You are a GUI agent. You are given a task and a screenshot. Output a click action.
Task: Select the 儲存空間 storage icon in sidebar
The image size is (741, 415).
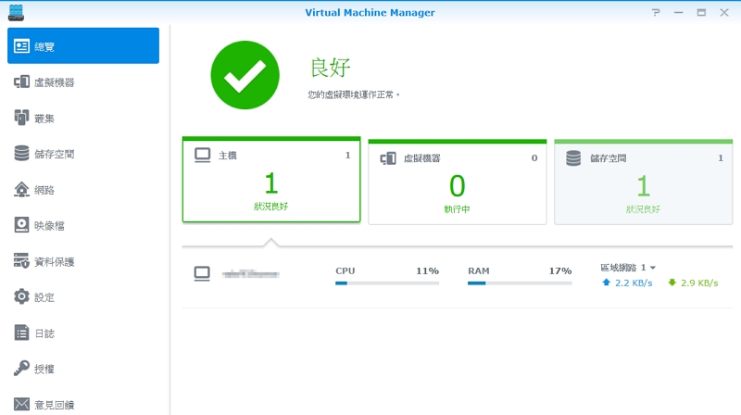21,154
